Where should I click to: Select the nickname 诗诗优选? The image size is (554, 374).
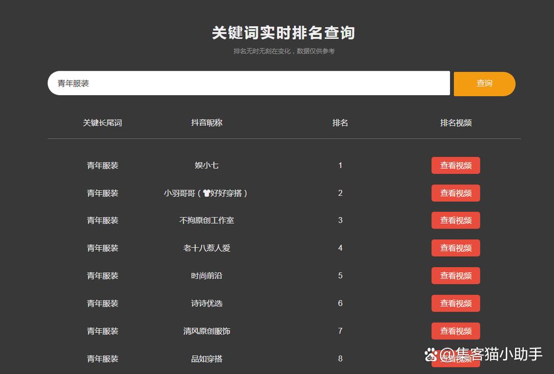207,303
